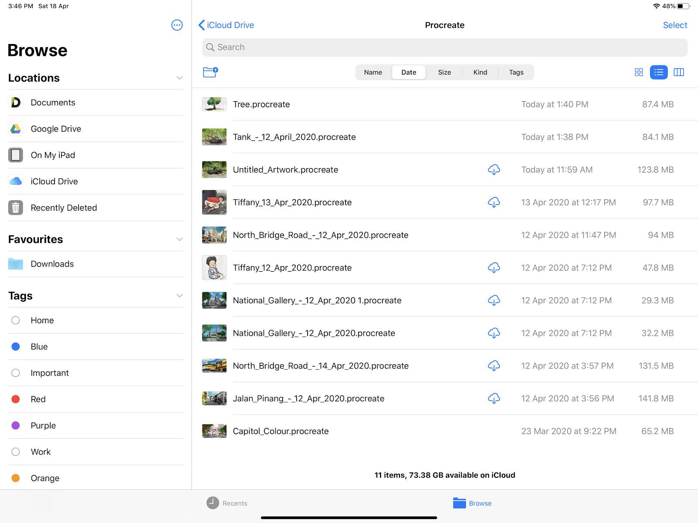Select the Tree.procreate file name

pyautogui.click(x=261, y=104)
